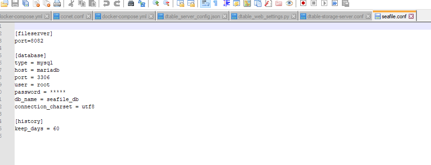
Task: Toggle Show All Characters pilcrow icon
Action: 216,3
